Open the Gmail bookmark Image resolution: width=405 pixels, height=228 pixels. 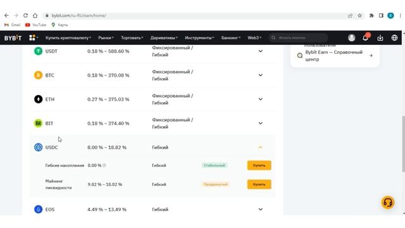[13, 25]
